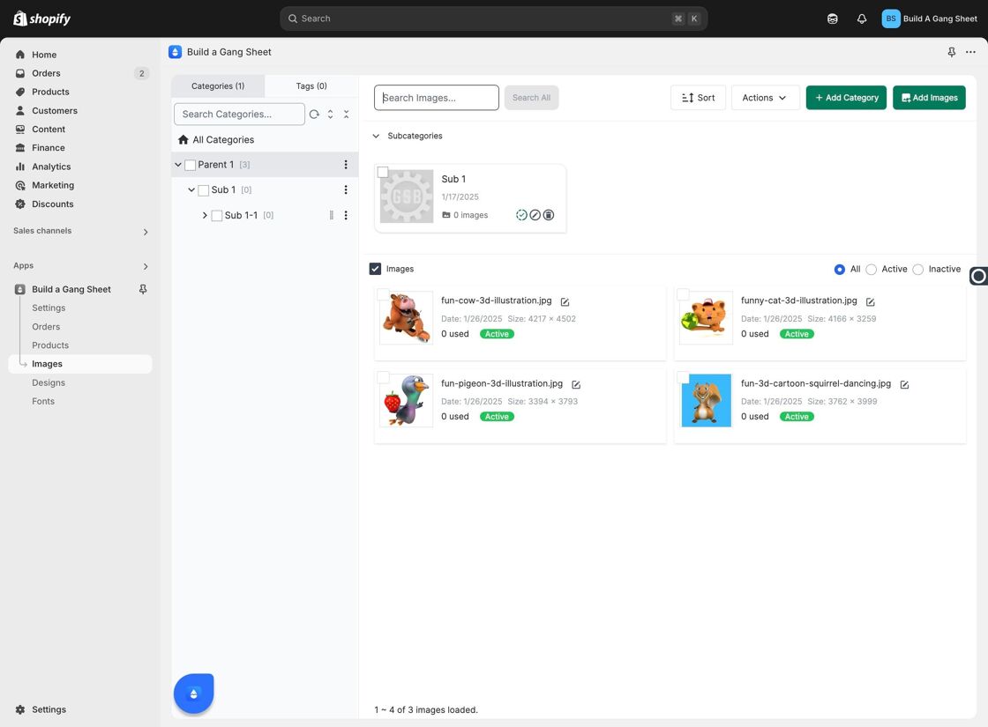Open the app Settings sub-link
This screenshot has width=988, height=727.
(49, 308)
